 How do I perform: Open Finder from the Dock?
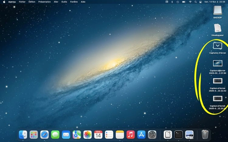tap(23, 134)
